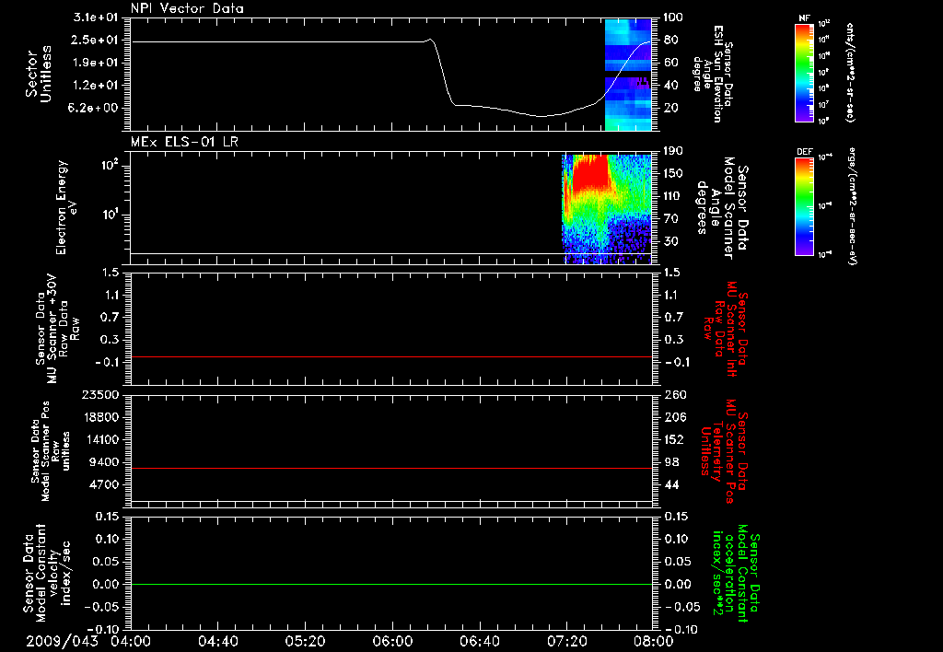The image size is (943, 652).
Task: Click the '3.1e+01' sector tick label
Action: click(96, 17)
